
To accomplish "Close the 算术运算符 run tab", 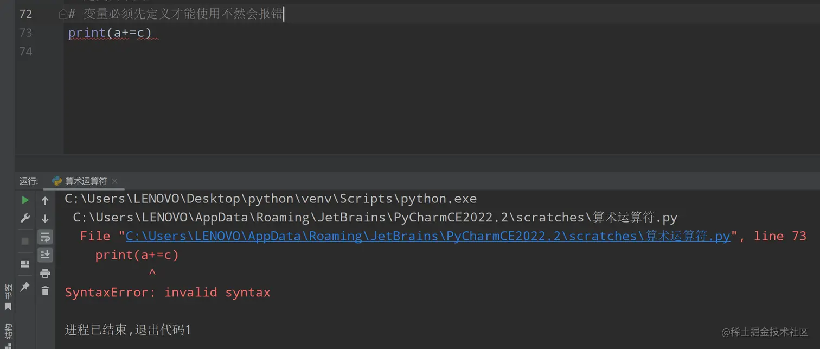I will (x=114, y=181).
